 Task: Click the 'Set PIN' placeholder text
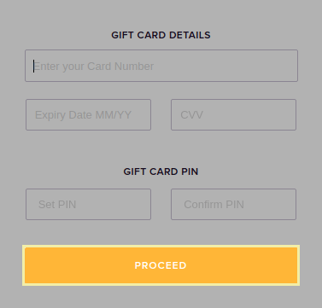pos(57,205)
